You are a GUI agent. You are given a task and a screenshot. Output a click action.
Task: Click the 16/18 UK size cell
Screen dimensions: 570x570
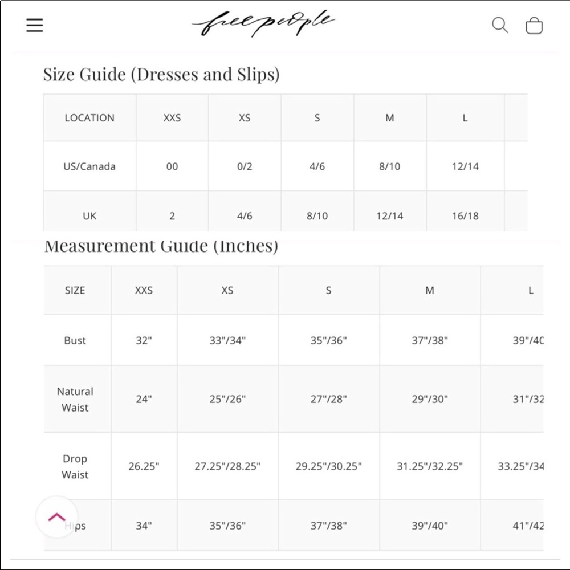[465, 216]
